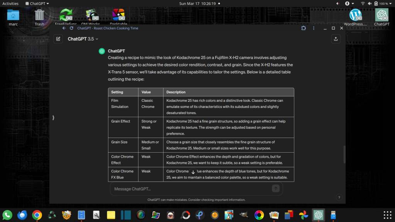
Task: Open the ChatGPT app menu in top bar
Action: [37, 3]
